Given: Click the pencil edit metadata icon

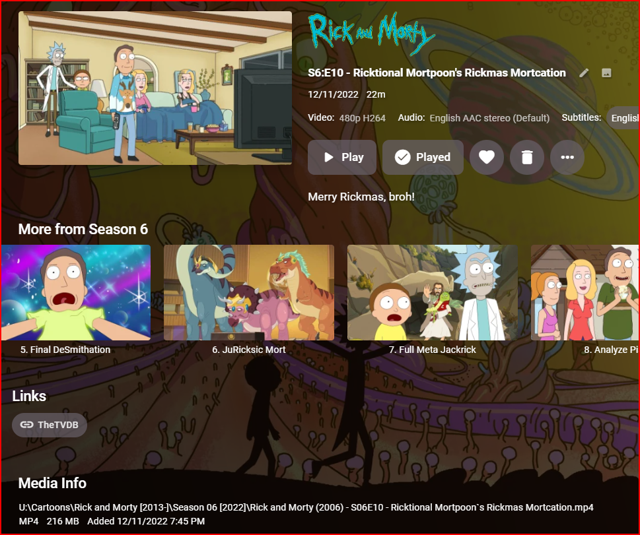Looking at the screenshot, I should click(584, 73).
